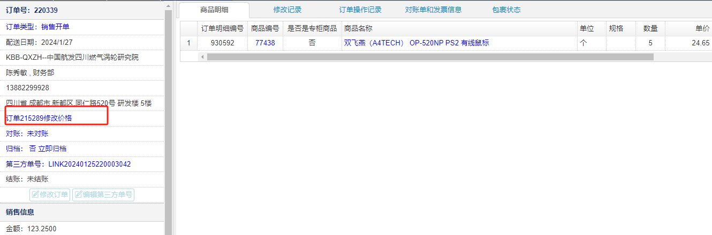Click the 单价 column header
The image size is (712, 235).
coord(688,28)
